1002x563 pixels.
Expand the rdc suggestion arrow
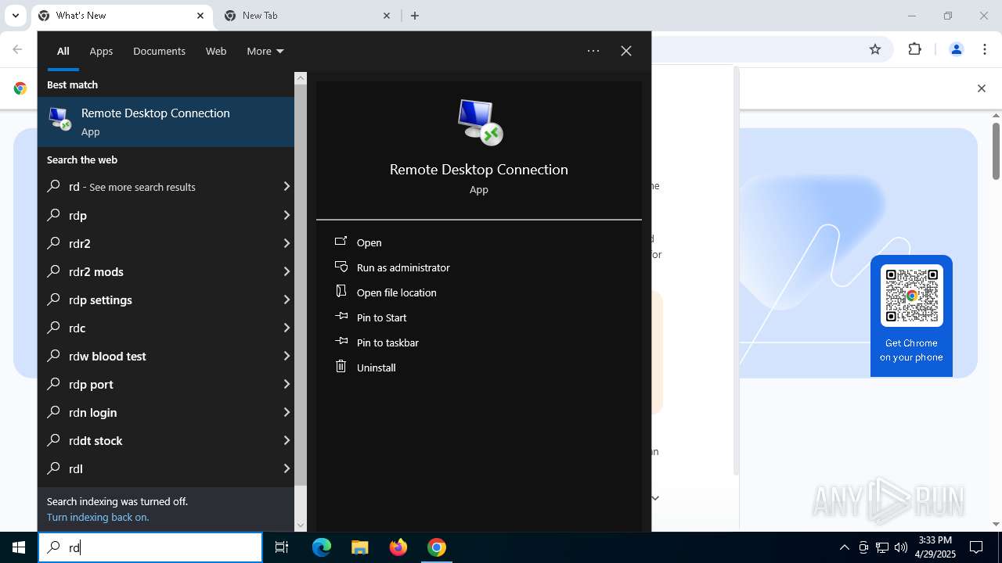(287, 328)
